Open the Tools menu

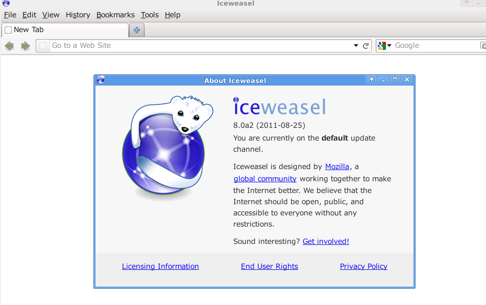pos(150,15)
